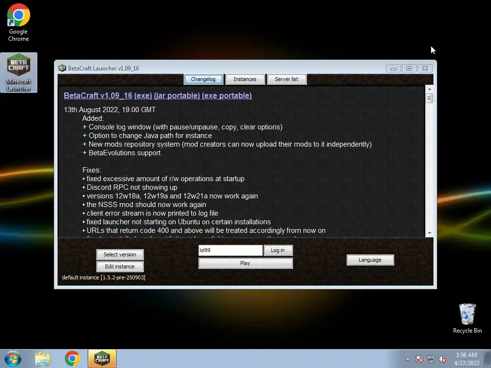Open Google Chrome desktop shortcut
This screenshot has height=368, width=491.
(19, 23)
